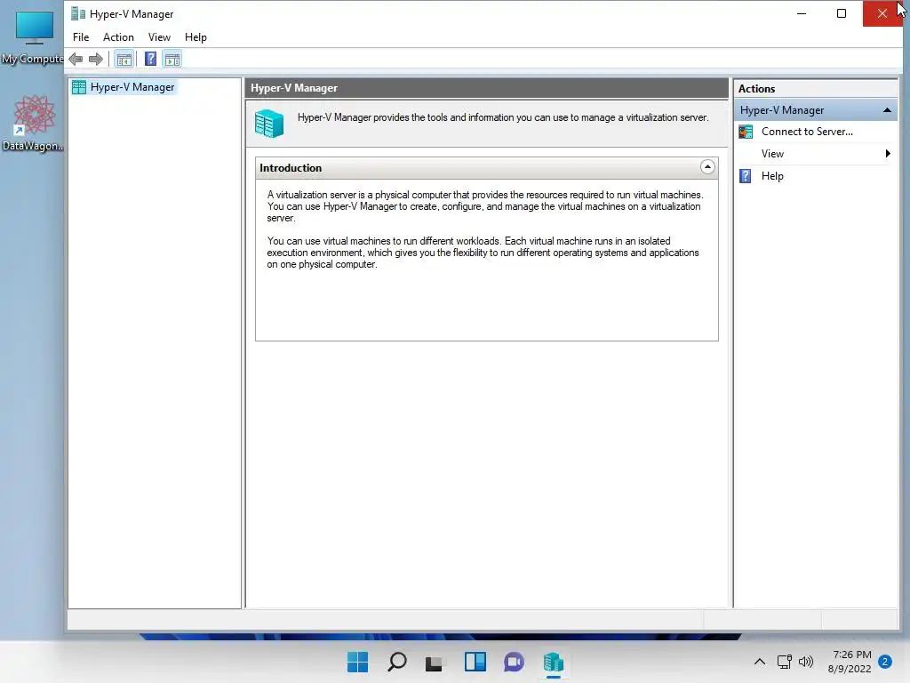Viewport: 910px width, 683px height.
Task: Click the Connect to Server icon
Action: [746, 132]
